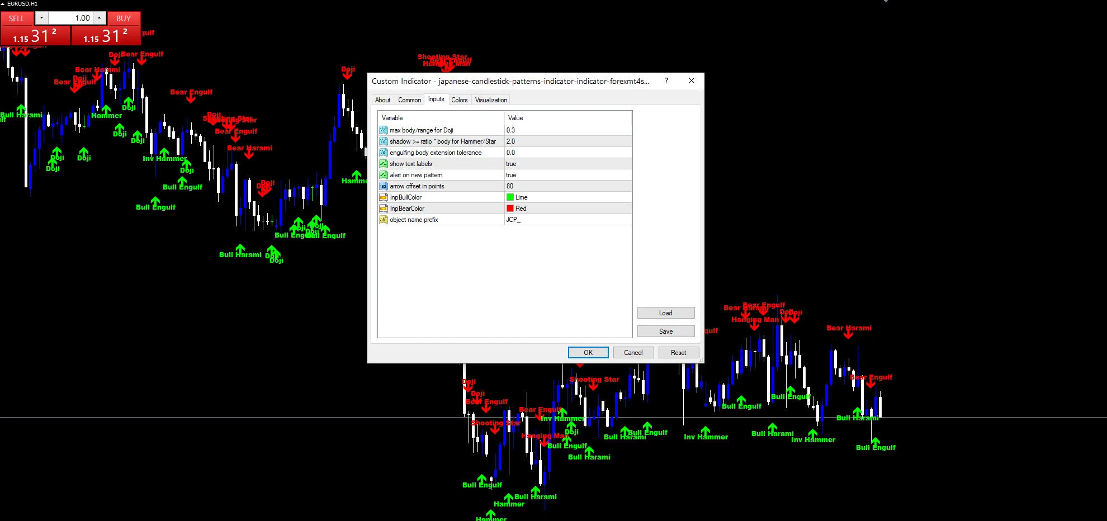Click the bool icon beside 'show text labels'
1107x521 pixels.
[x=383, y=164]
